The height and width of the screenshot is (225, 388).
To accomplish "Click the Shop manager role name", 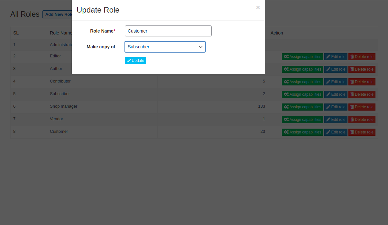I will [63, 106].
